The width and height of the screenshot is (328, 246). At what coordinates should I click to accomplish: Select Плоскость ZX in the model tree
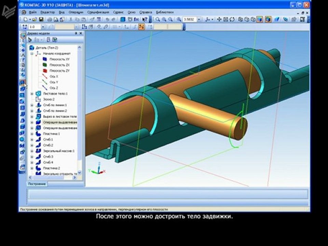click(x=59, y=65)
